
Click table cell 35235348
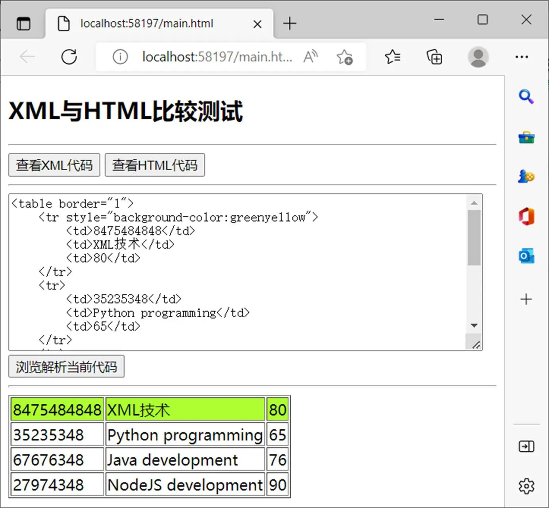57,435
